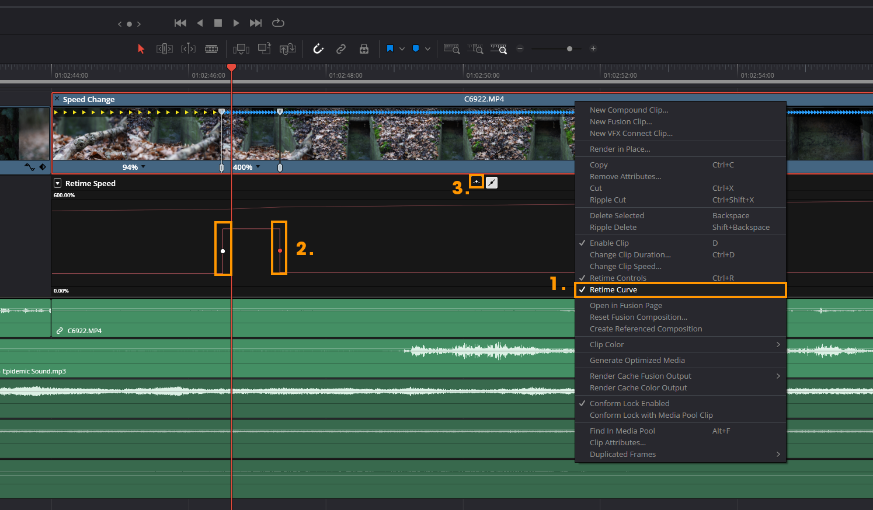Screen dimensions: 873x510
Task: Click the zoom in plus button
Action: (x=593, y=49)
